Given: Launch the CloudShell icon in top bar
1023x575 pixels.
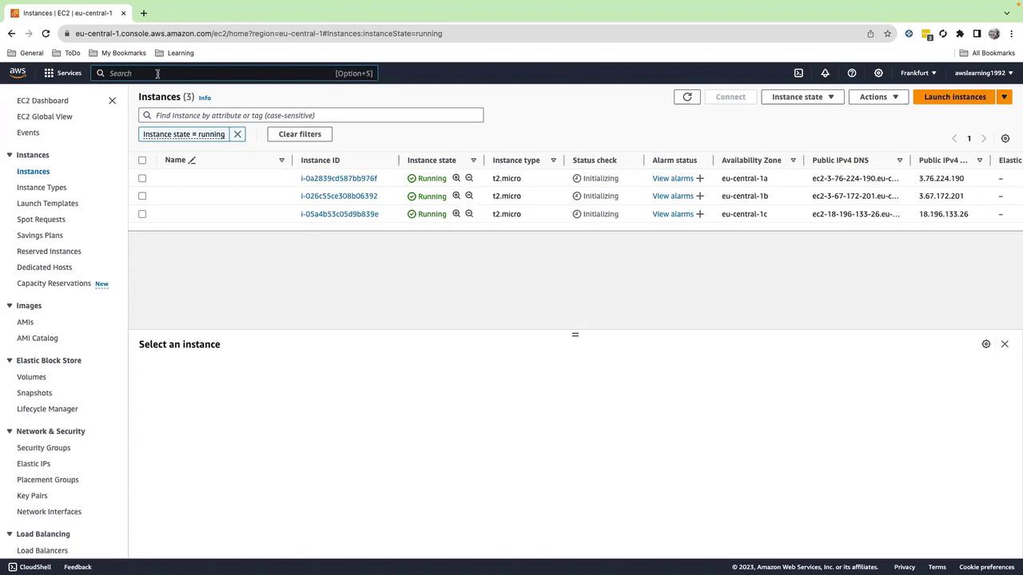Looking at the screenshot, I should coord(798,73).
